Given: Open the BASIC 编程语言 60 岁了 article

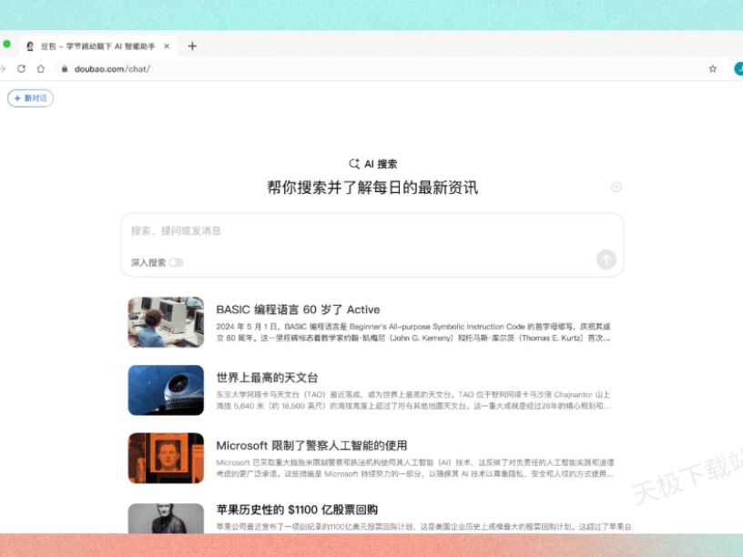Looking at the screenshot, I should coord(298,309).
